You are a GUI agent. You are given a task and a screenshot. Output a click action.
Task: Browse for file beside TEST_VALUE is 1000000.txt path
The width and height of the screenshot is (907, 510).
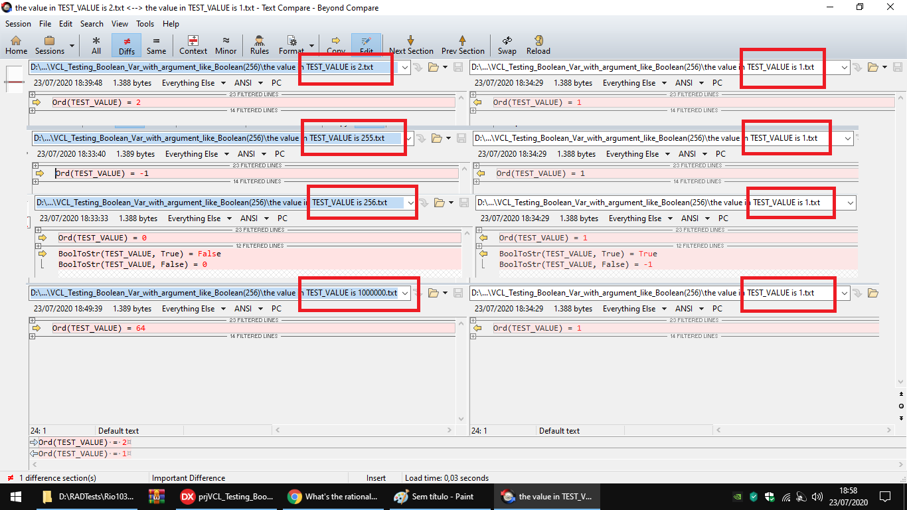(x=434, y=293)
